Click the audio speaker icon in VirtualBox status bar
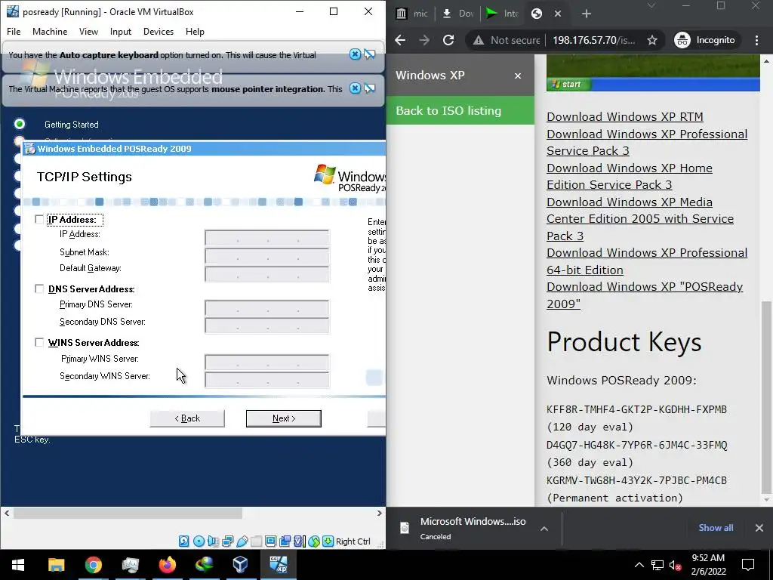 click(x=213, y=541)
